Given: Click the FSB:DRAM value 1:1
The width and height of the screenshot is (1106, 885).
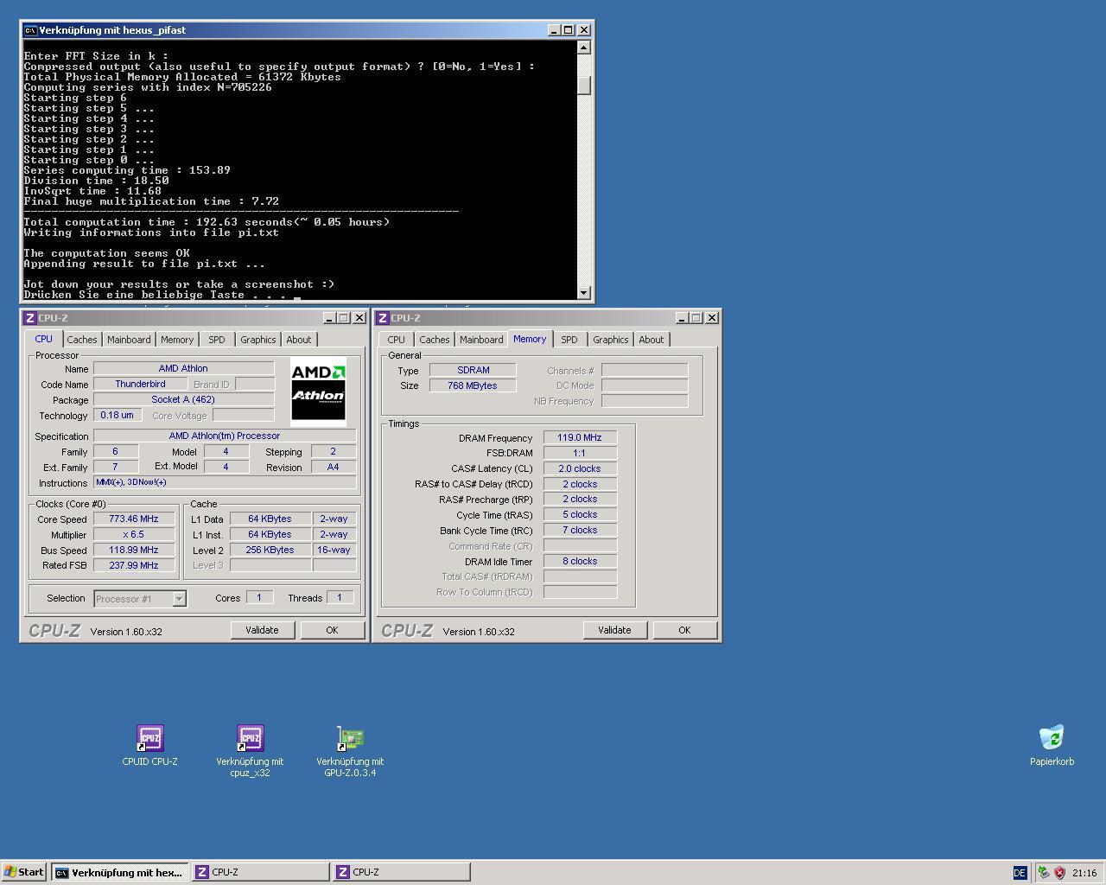Looking at the screenshot, I should (x=580, y=453).
